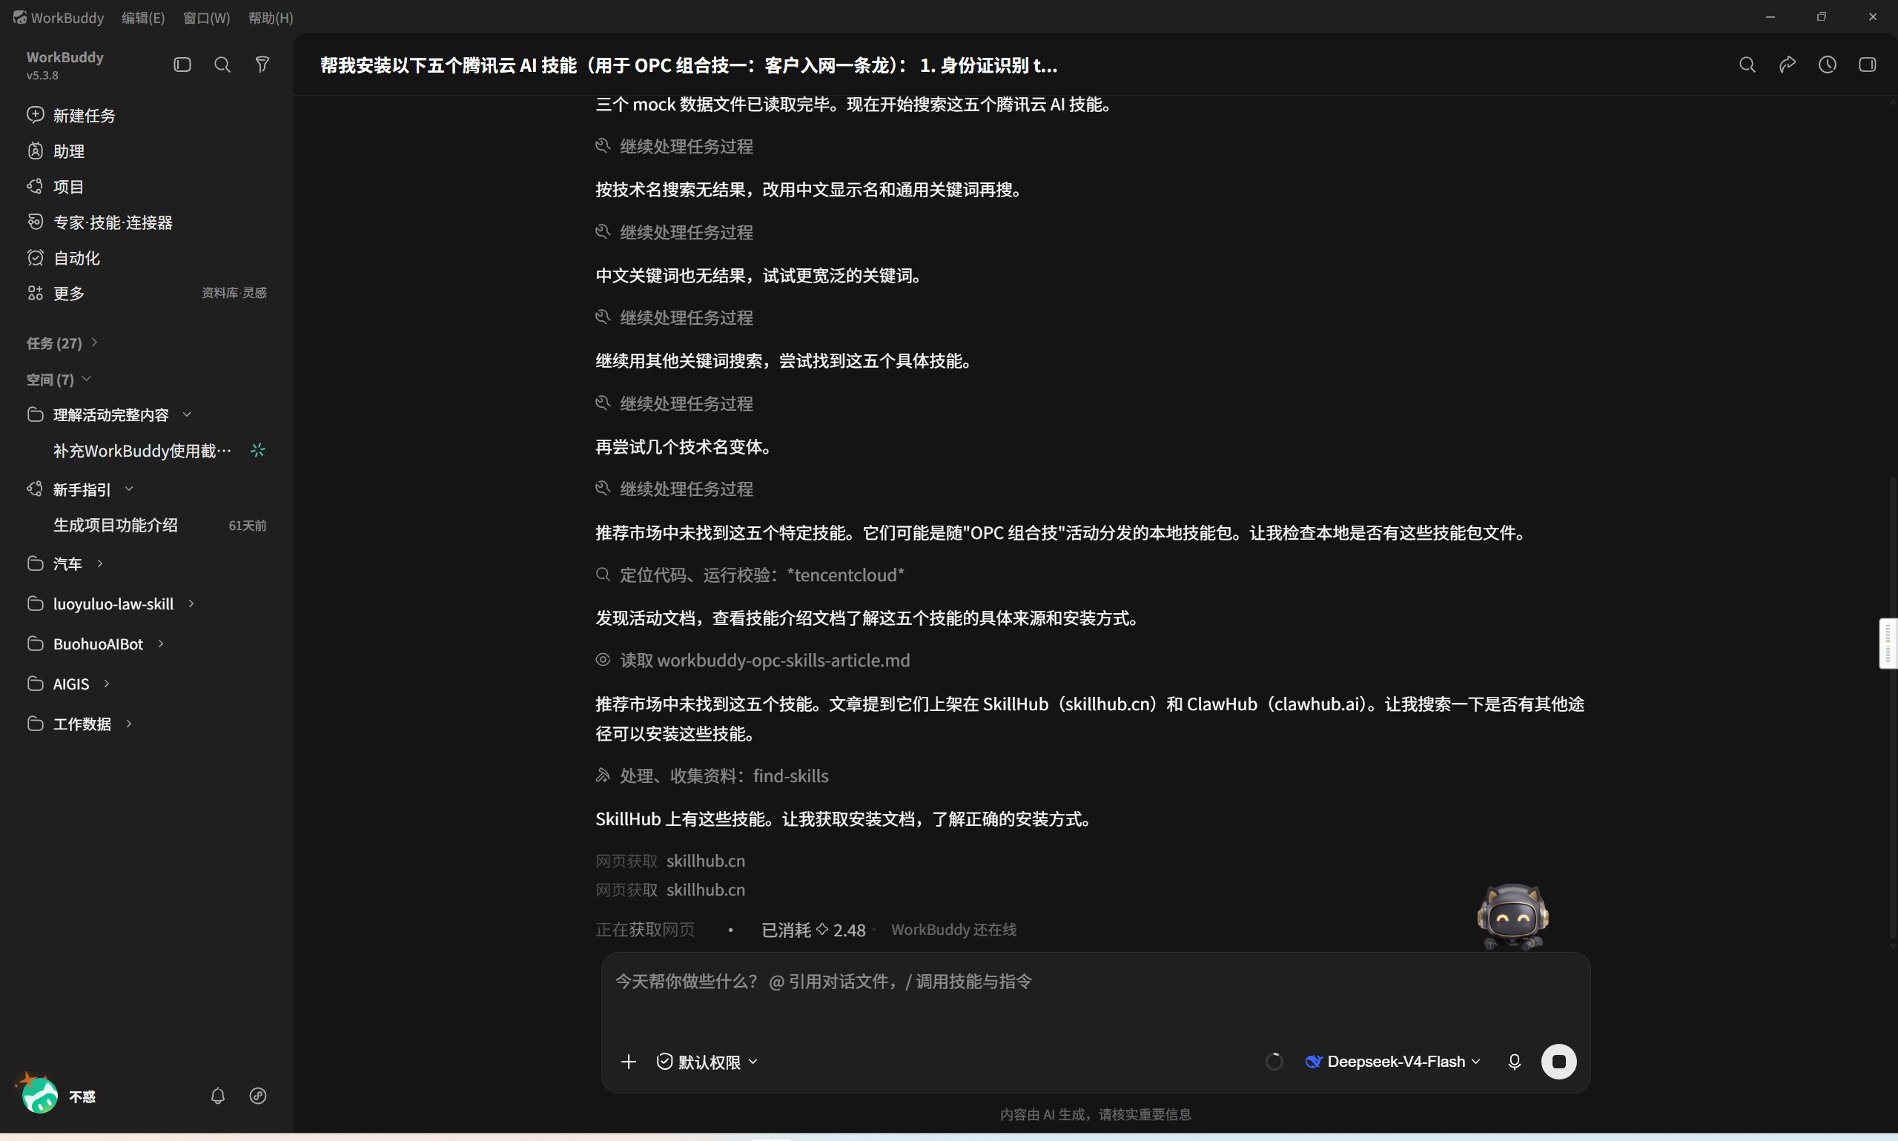Toggle the right side panel icon
The width and height of the screenshot is (1898, 1141).
click(x=1868, y=65)
